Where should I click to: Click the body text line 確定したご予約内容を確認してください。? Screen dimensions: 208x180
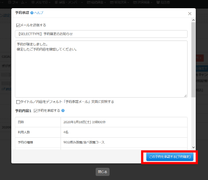click(x=47, y=49)
